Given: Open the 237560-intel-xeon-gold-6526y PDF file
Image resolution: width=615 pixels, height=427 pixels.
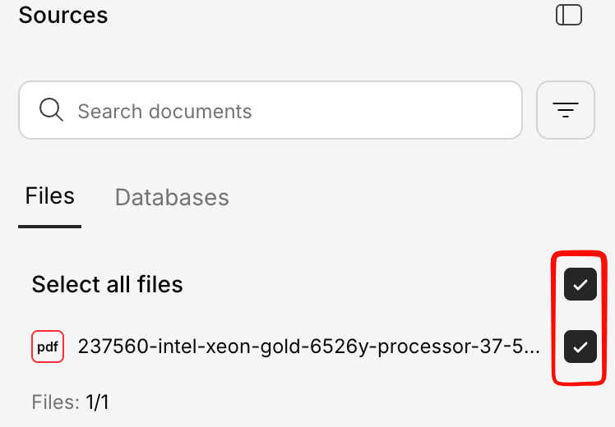Looking at the screenshot, I should pos(309,347).
